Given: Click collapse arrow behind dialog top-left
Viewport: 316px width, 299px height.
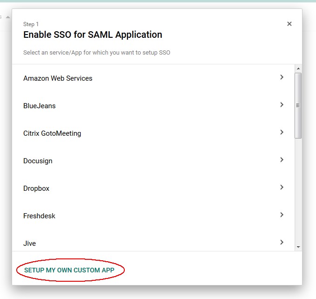Looking at the screenshot, I should click(8, 17).
